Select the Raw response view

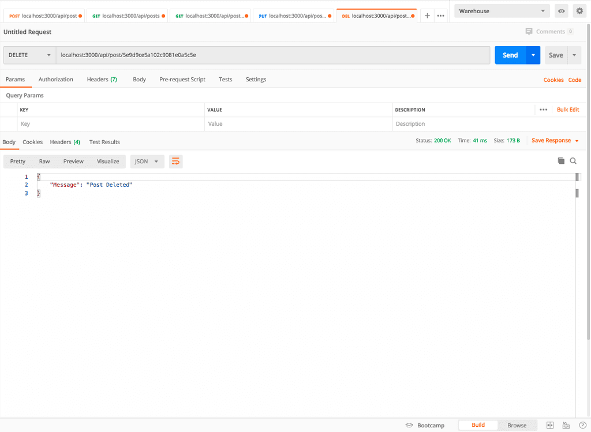44,161
